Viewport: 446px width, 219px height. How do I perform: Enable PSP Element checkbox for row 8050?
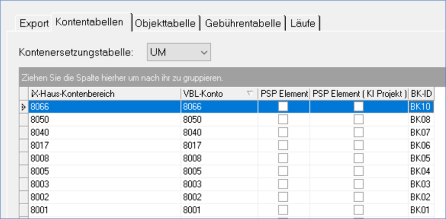point(283,119)
